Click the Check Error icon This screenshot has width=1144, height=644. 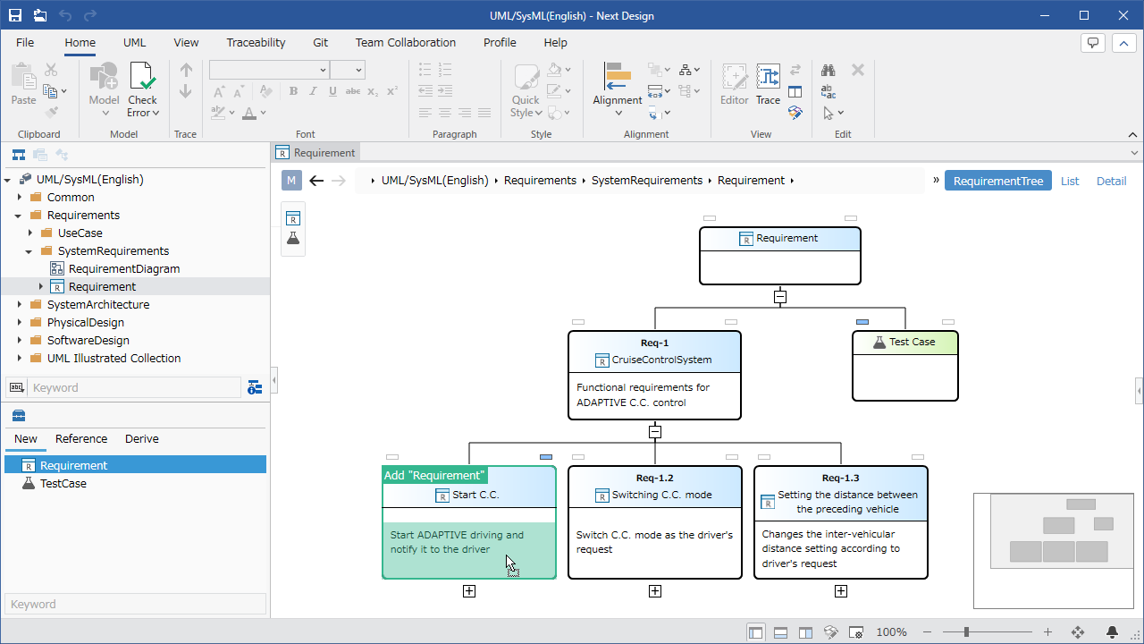(143, 76)
